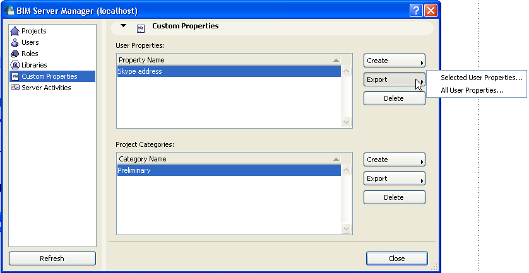Image resolution: width=529 pixels, height=273 pixels.
Task: Click the help question mark icon
Action: [x=415, y=11]
